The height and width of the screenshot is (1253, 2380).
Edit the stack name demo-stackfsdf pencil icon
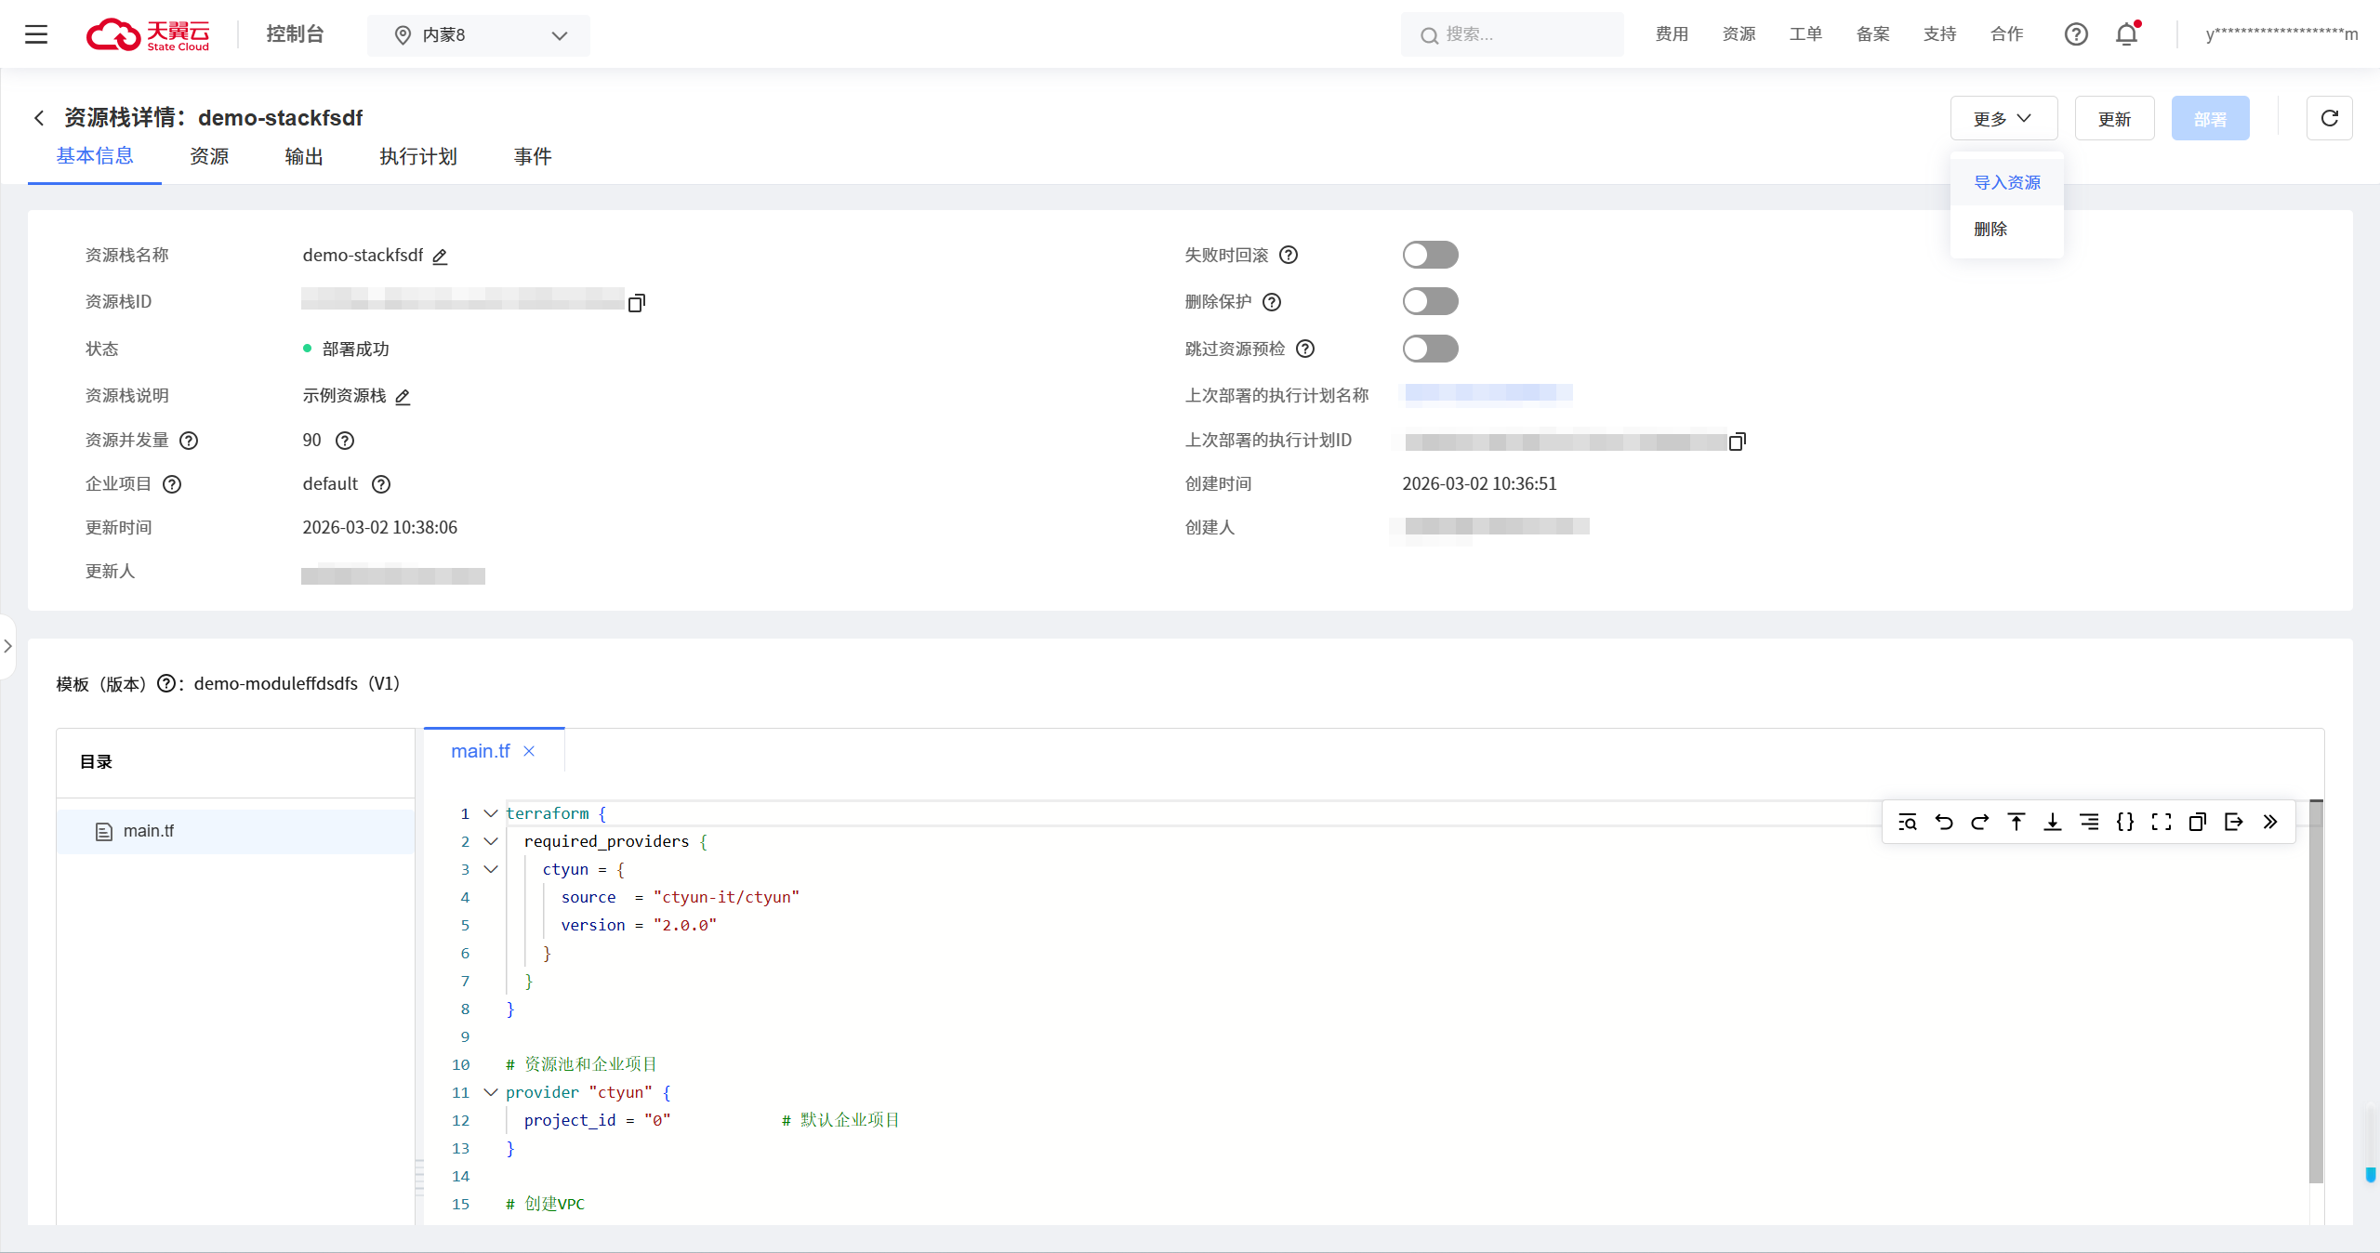(440, 257)
